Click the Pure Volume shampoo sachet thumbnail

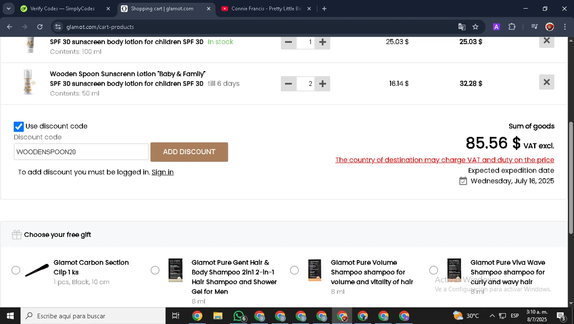click(315, 270)
